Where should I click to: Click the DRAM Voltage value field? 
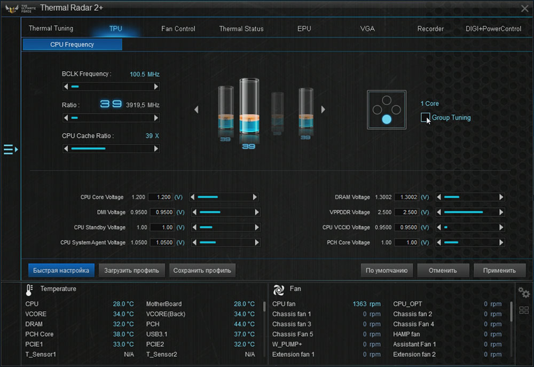click(x=406, y=197)
